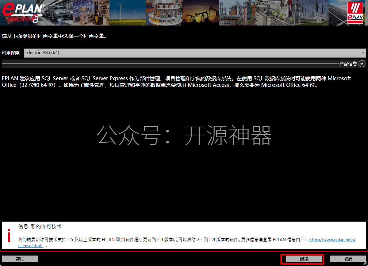Click the wind turbine banner image
The image size is (368, 266).
(x=128, y=13)
